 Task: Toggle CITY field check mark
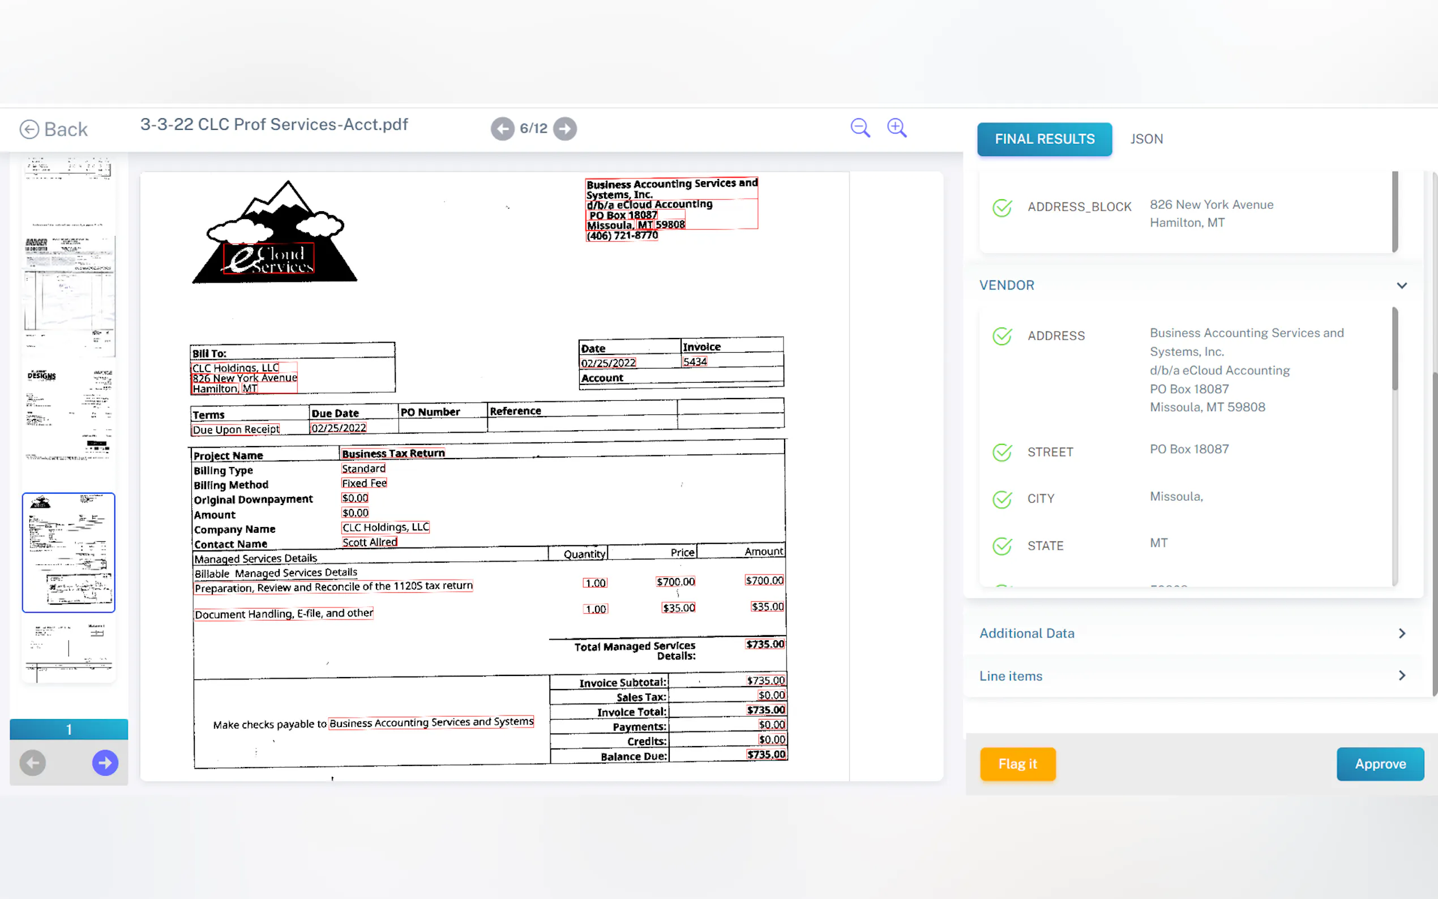click(x=1002, y=499)
